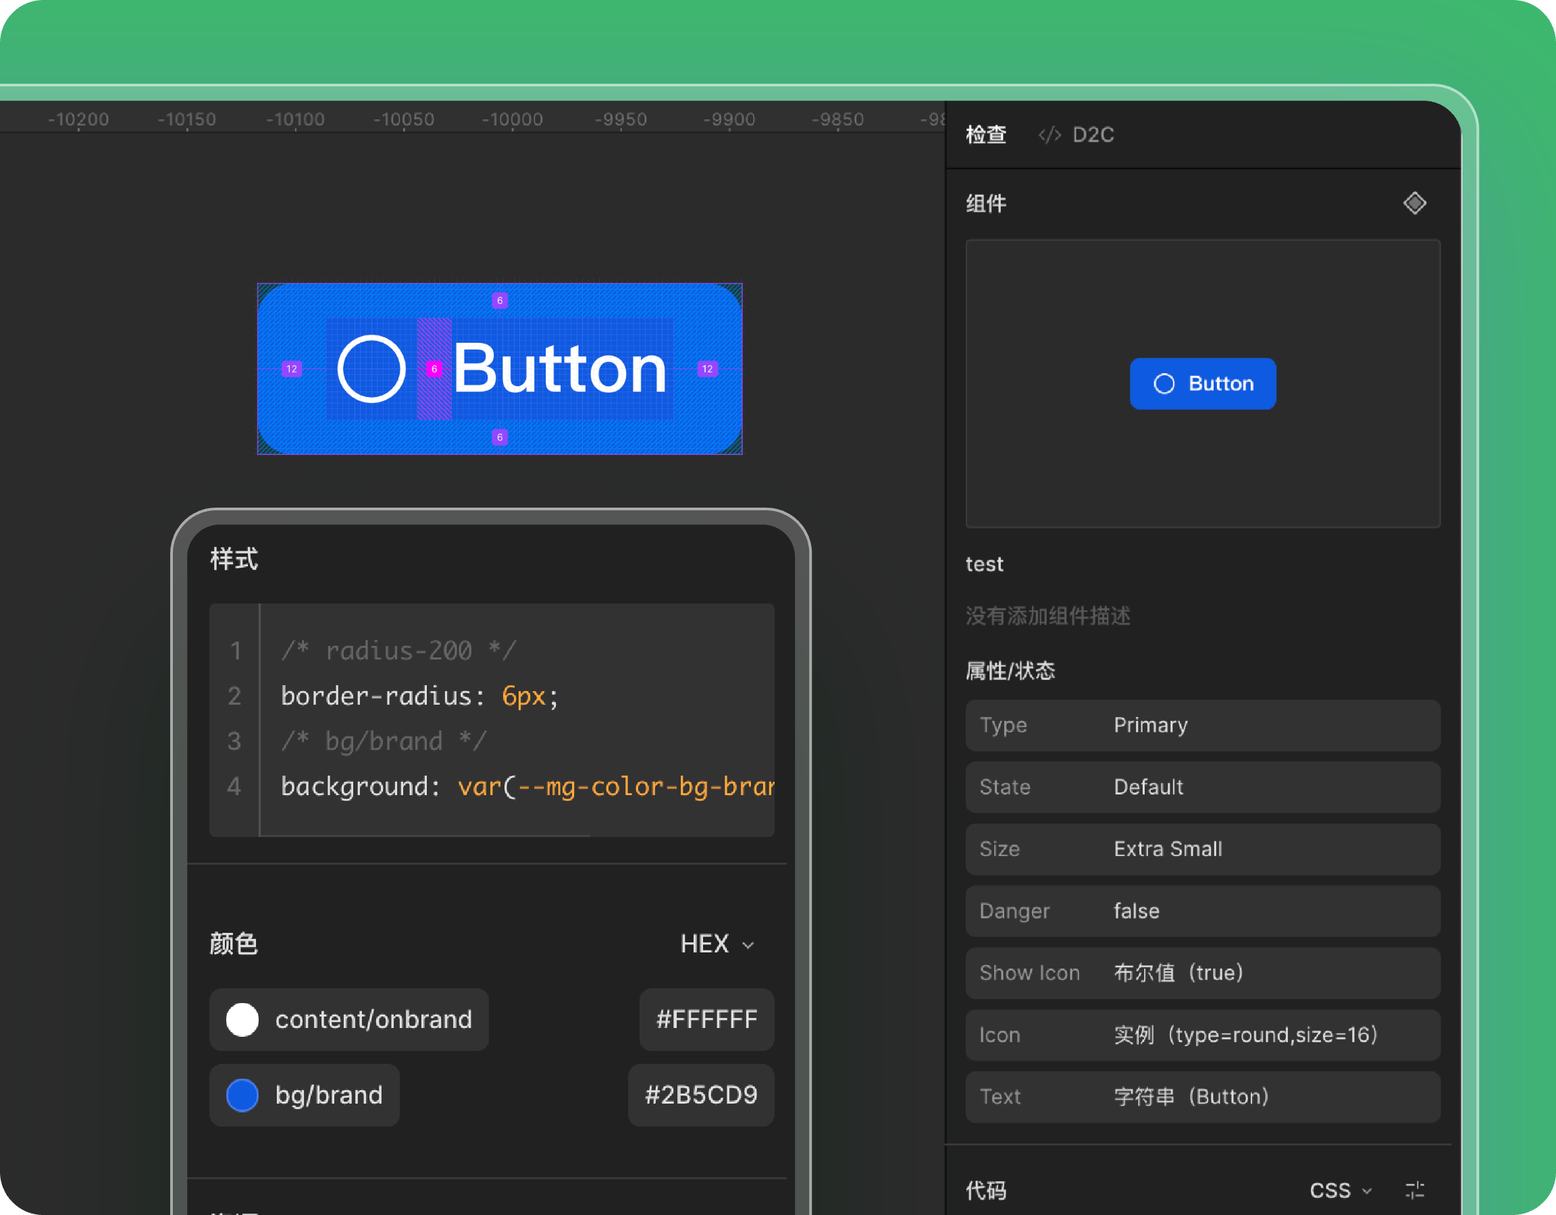This screenshot has height=1215, width=1556.
Task: Click the D2C code brackets icon
Action: [1049, 134]
